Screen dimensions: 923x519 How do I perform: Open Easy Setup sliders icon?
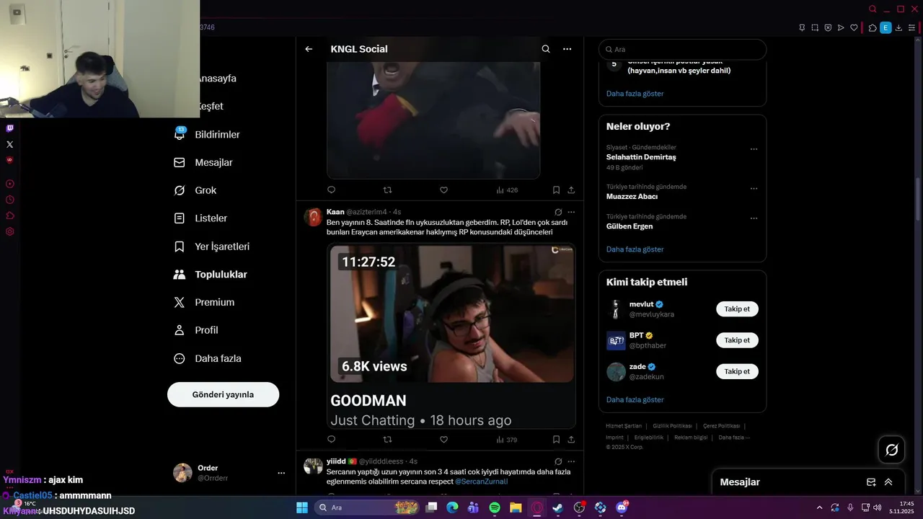point(911,28)
